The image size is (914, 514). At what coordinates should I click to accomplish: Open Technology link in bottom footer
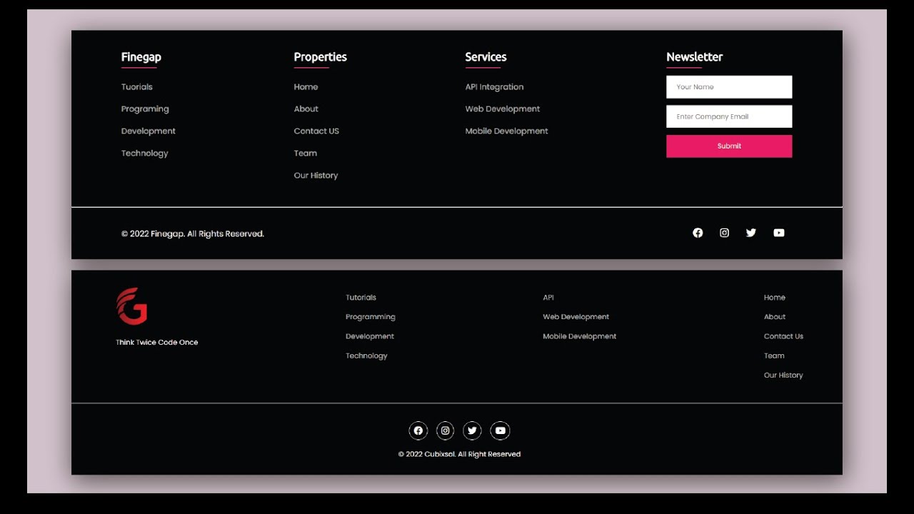click(366, 356)
